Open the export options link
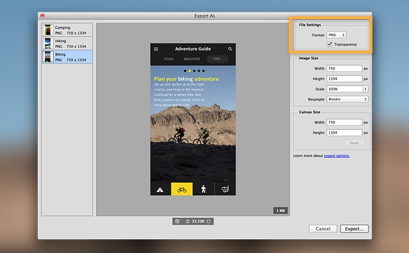 coord(336,155)
